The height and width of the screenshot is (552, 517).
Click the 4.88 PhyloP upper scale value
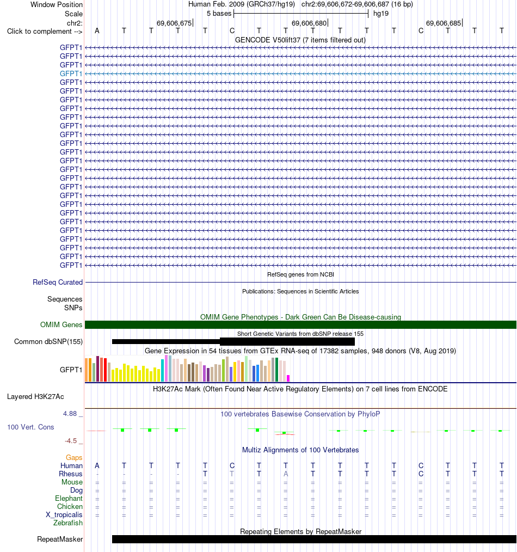pos(70,413)
